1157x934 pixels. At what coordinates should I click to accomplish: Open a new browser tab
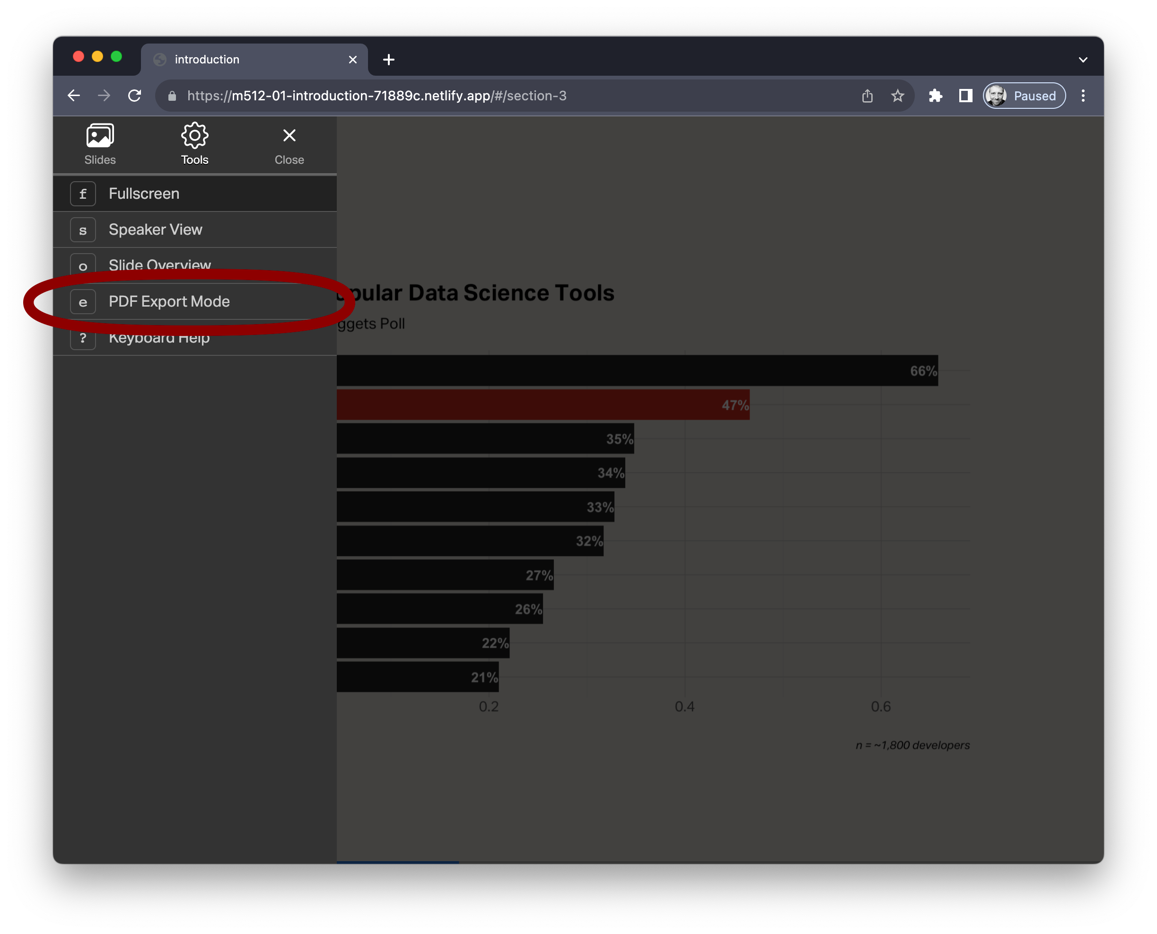(x=389, y=60)
